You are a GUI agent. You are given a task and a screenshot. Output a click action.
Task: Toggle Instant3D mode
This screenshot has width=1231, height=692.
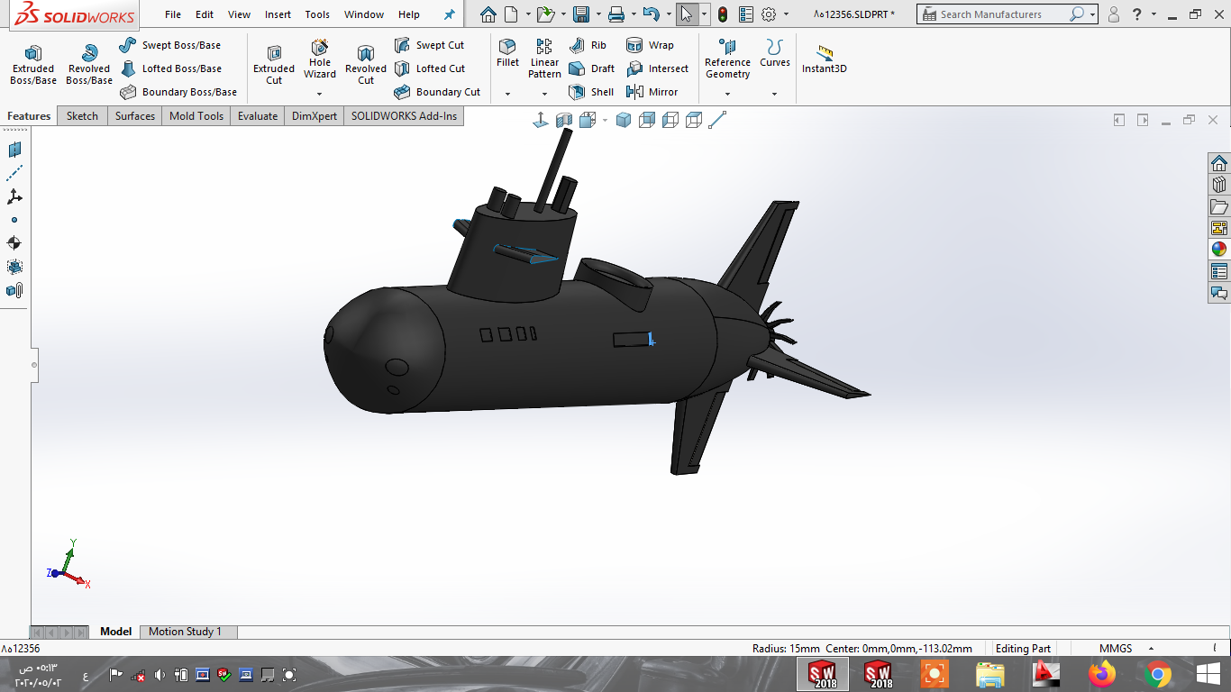coord(824,59)
